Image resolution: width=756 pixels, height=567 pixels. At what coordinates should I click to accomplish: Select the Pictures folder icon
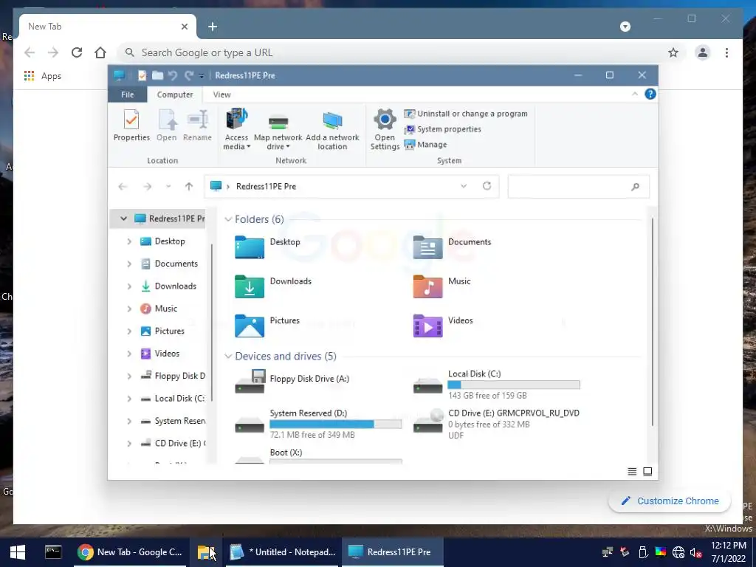click(x=250, y=326)
